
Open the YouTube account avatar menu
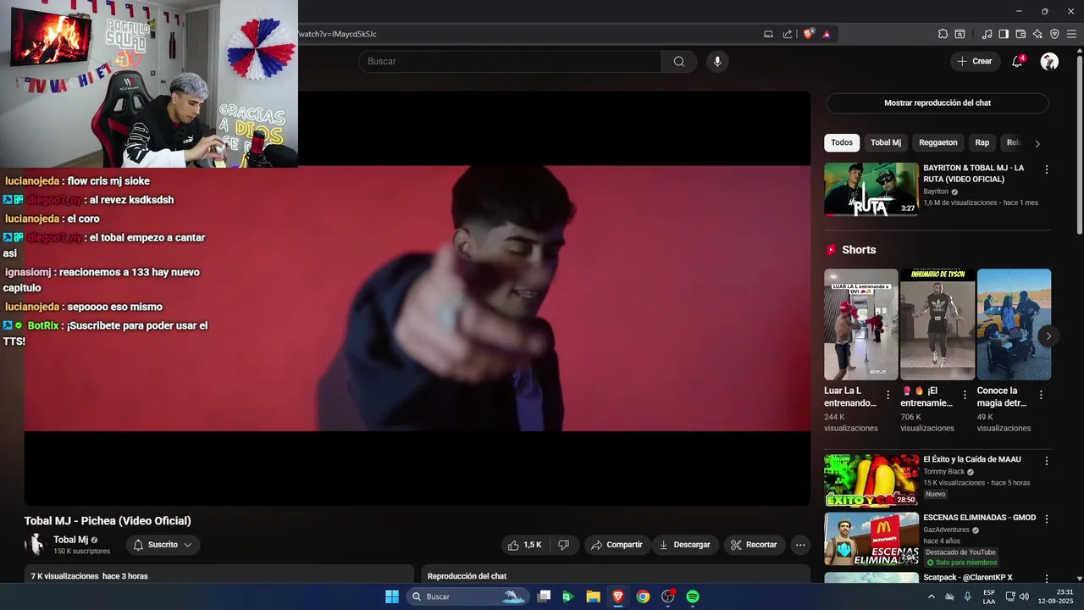point(1049,61)
